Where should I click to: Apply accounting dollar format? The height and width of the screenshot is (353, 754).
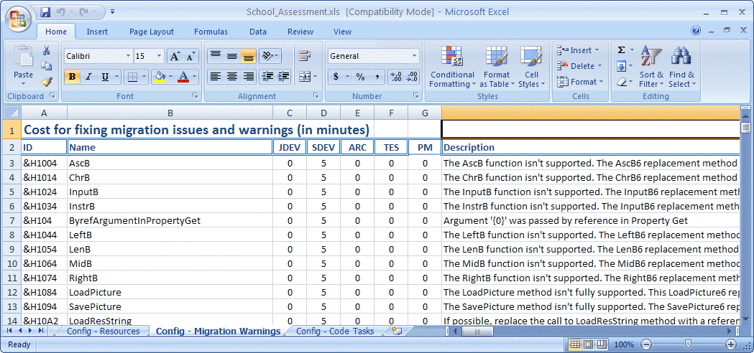pyautogui.click(x=336, y=76)
